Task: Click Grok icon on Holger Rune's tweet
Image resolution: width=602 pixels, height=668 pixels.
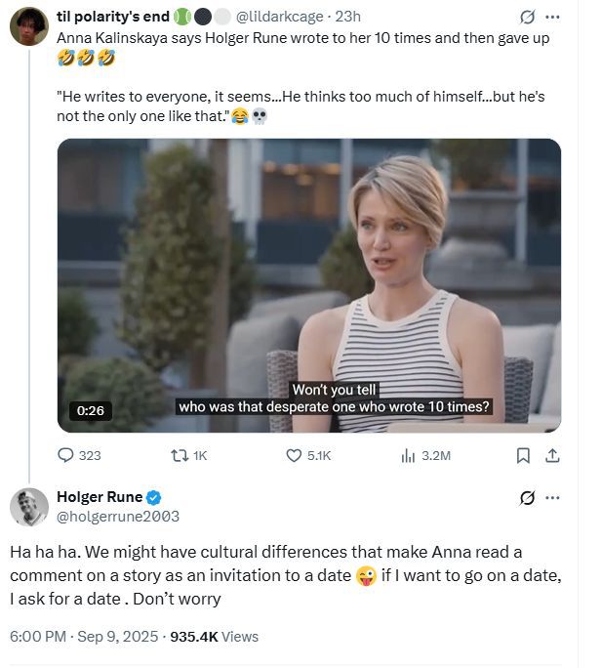Action: pos(527,498)
